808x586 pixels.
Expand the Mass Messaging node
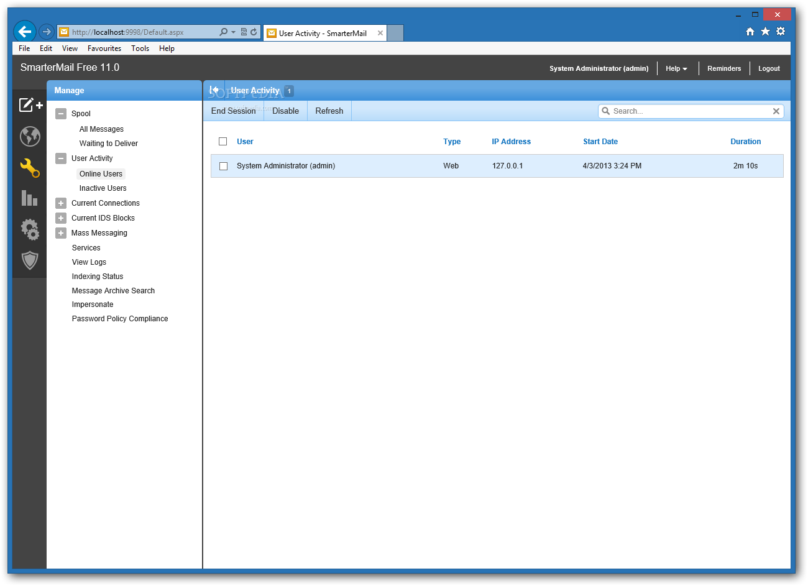click(61, 233)
